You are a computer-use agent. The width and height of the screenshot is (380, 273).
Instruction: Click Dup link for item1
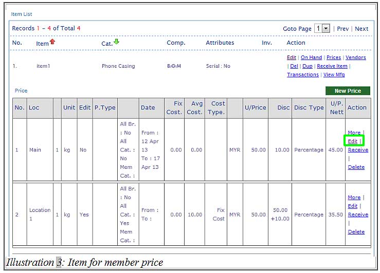point(307,66)
